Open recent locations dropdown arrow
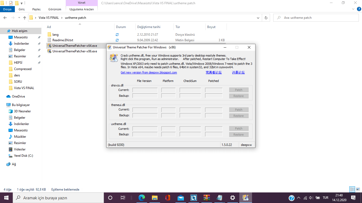Viewport: 362px width, 203px height. [19, 18]
